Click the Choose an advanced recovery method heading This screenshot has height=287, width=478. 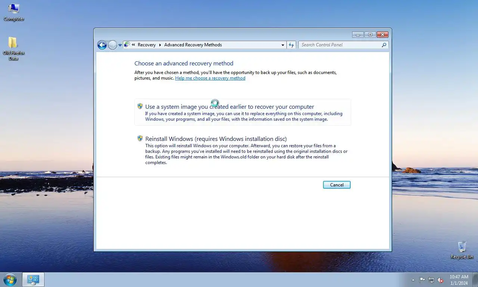[x=184, y=64]
